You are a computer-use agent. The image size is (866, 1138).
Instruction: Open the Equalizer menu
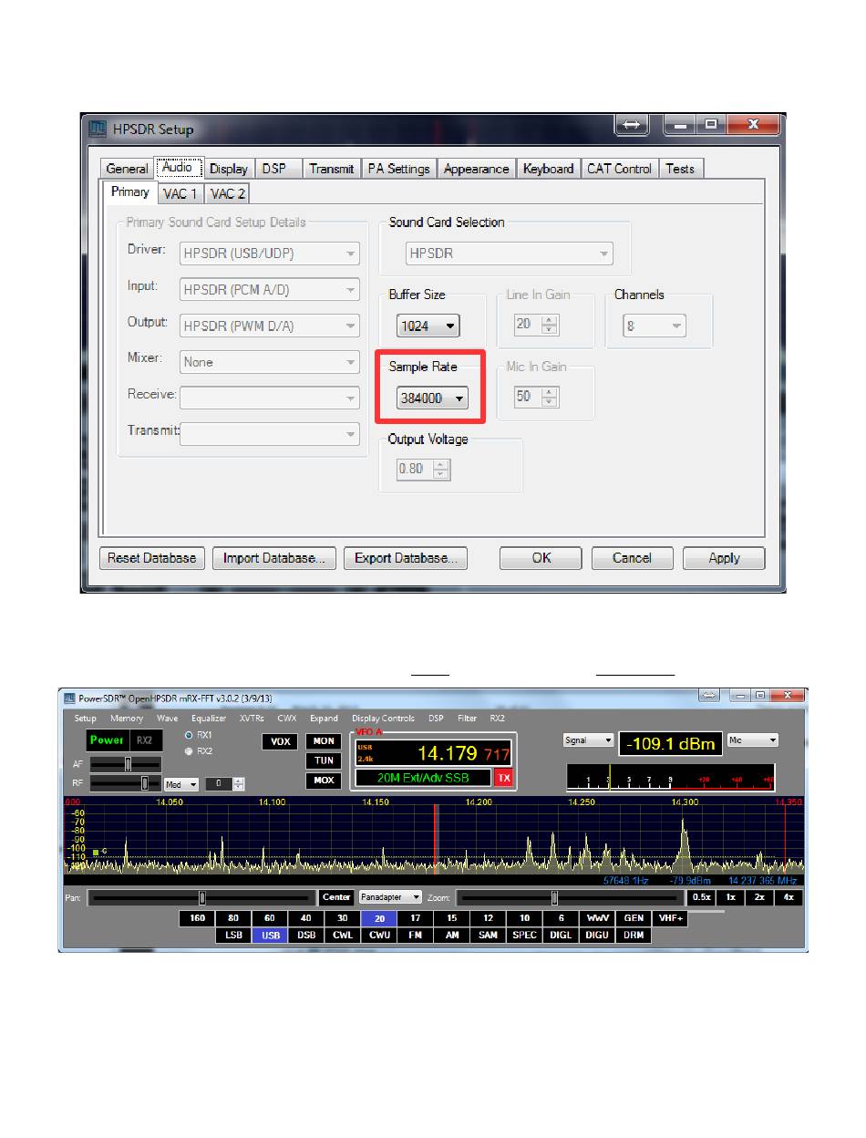(x=208, y=719)
